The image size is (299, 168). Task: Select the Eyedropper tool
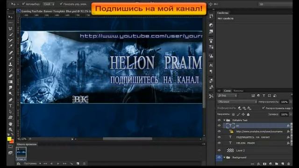click(10, 46)
